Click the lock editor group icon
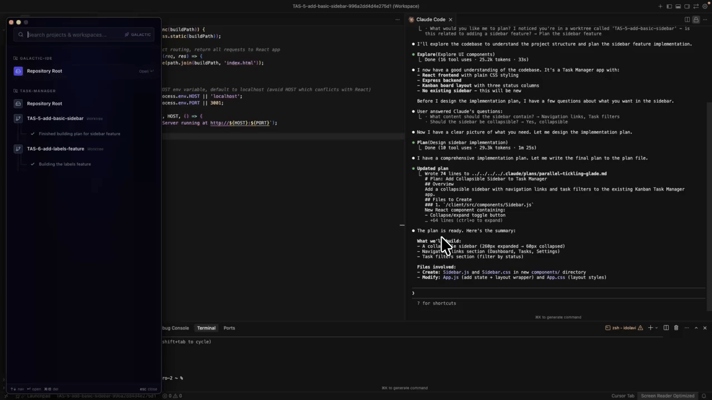The height and width of the screenshot is (400, 712). 696,19
